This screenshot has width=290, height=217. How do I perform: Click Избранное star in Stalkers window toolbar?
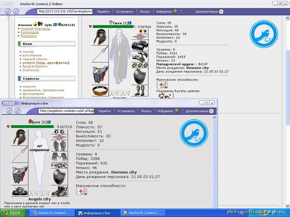click(x=175, y=11)
